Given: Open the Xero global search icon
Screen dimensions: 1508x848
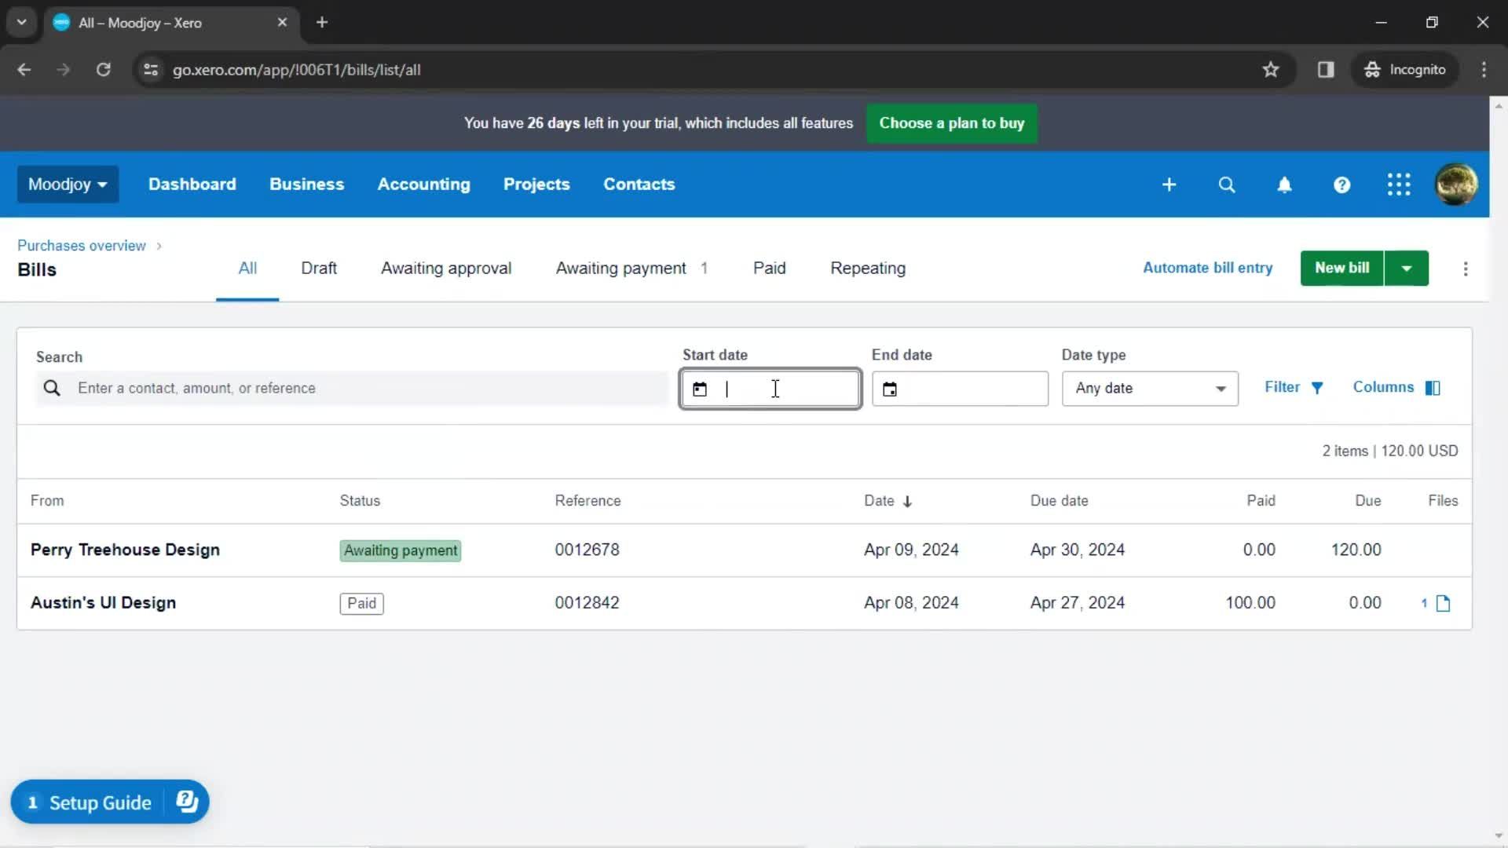Looking at the screenshot, I should coord(1226,185).
